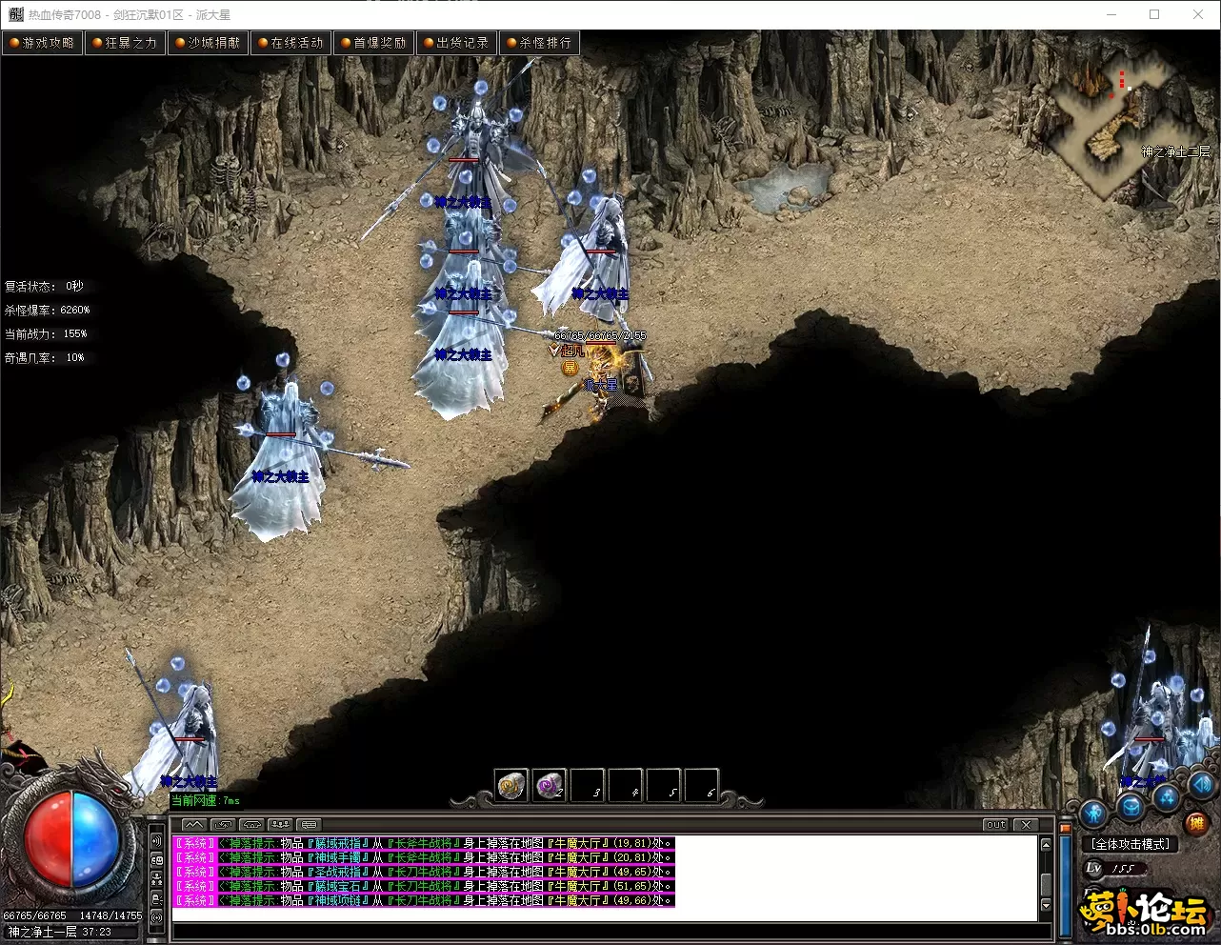Viewport: 1221px width, 945px height.
Task: Select empty hotbar slot 6
Action: click(702, 786)
